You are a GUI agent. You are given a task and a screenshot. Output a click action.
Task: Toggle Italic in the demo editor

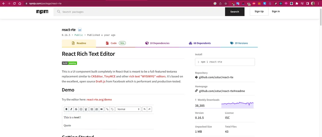click(71, 109)
